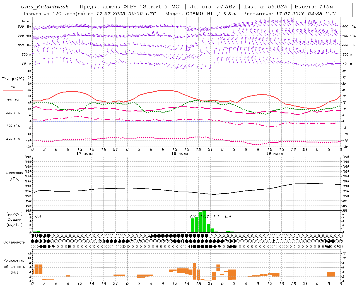Select the '2м' temperature legend entry

click(13, 87)
